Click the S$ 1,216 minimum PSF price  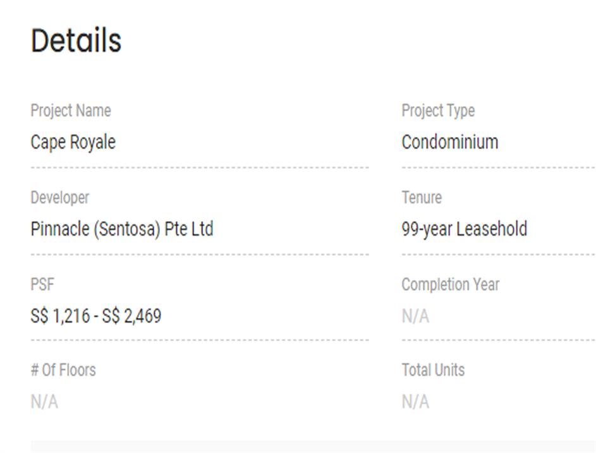pyautogui.click(x=60, y=315)
